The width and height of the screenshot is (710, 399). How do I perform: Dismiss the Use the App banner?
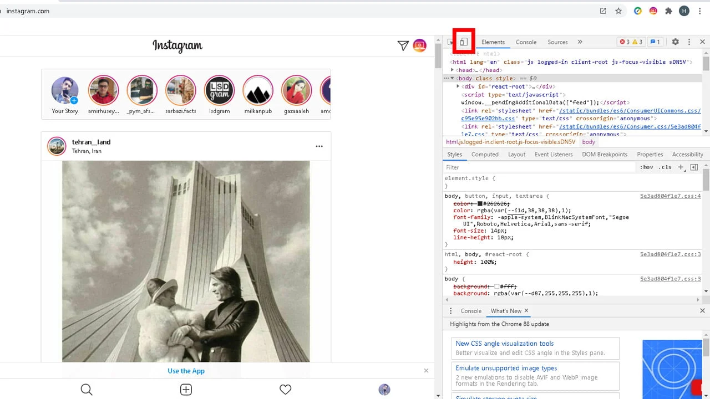[x=426, y=371]
